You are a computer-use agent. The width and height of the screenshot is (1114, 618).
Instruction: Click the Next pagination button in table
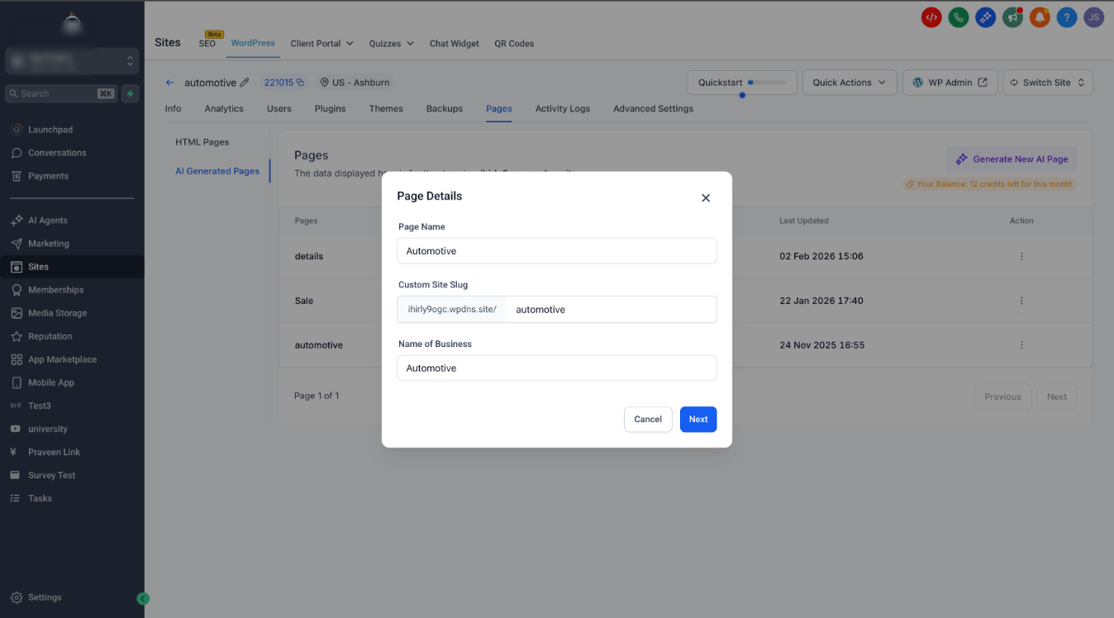click(x=1057, y=397)
